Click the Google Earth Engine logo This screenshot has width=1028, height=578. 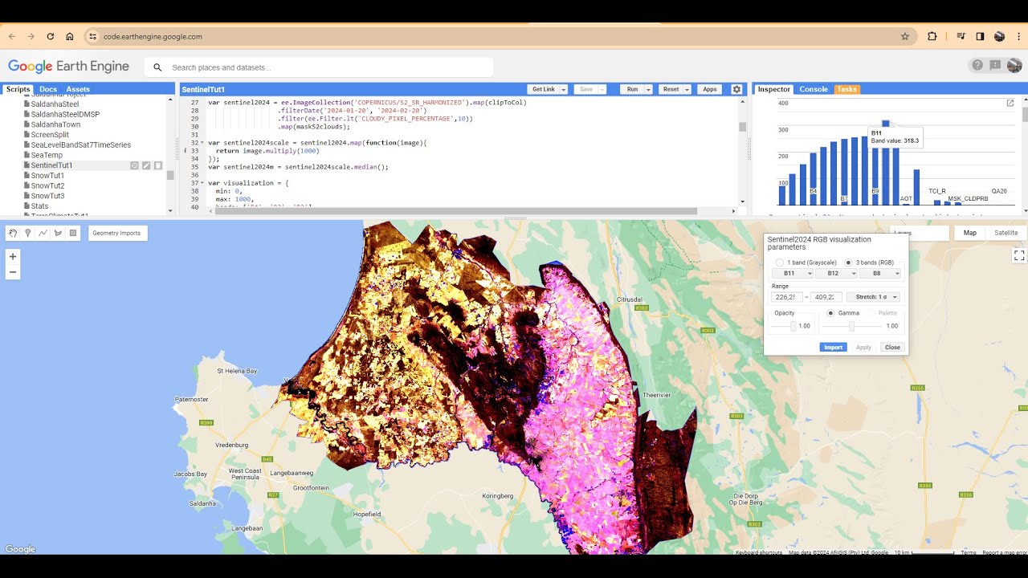[x=68, y=67]
